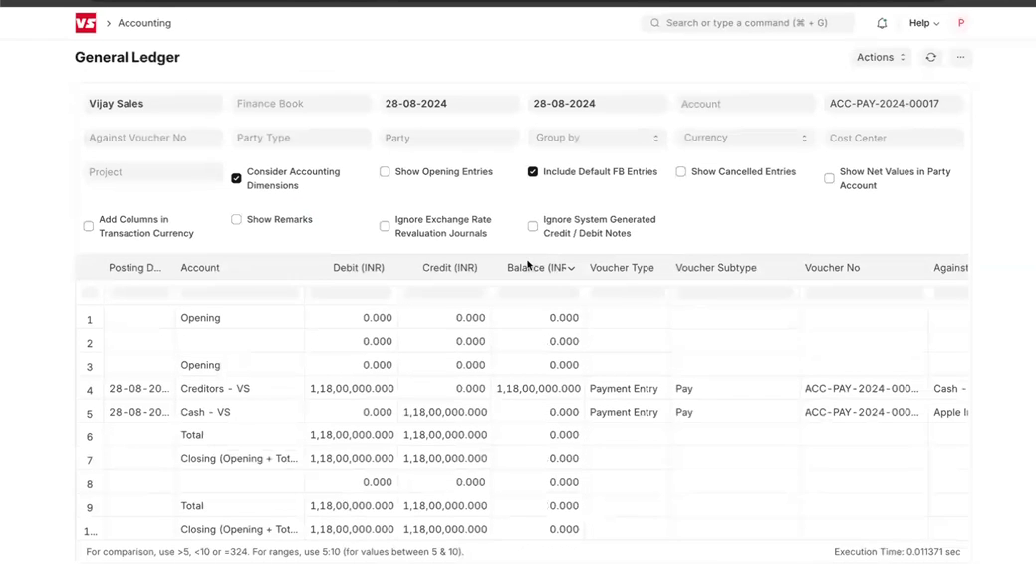1036x564 pixels.
Task: Click the Voucher No field ACC-PAY-2024-00017
Action: 894,104
